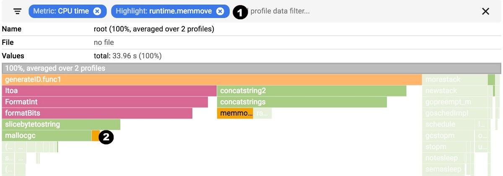The height and width of the screenshot is (176, 503).
Task: Click the concatstrings frame
Action: 302,102
